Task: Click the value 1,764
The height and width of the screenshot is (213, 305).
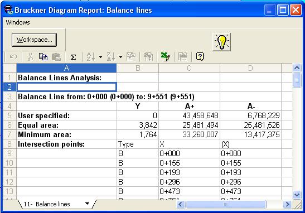Action: 148,135
